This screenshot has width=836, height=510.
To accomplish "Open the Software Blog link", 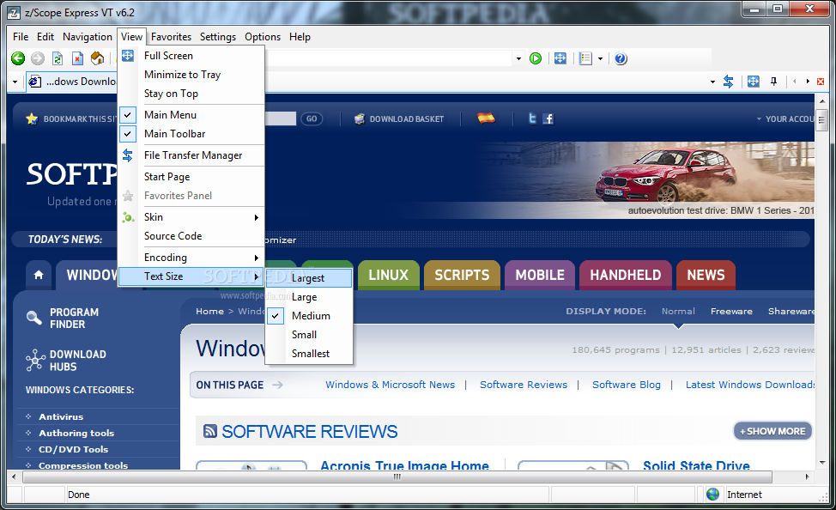I will coord(627,385).
